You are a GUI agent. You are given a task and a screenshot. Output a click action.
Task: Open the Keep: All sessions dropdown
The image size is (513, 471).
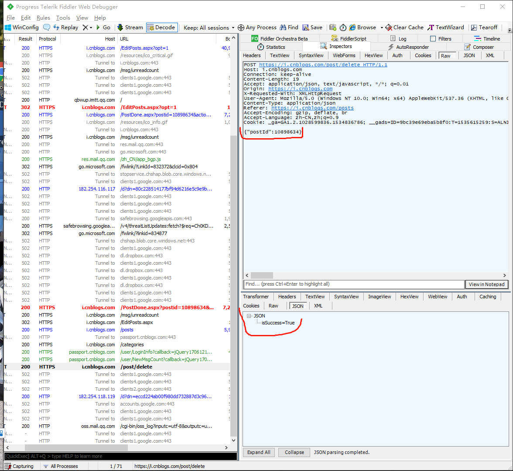[x=209, y=27]
